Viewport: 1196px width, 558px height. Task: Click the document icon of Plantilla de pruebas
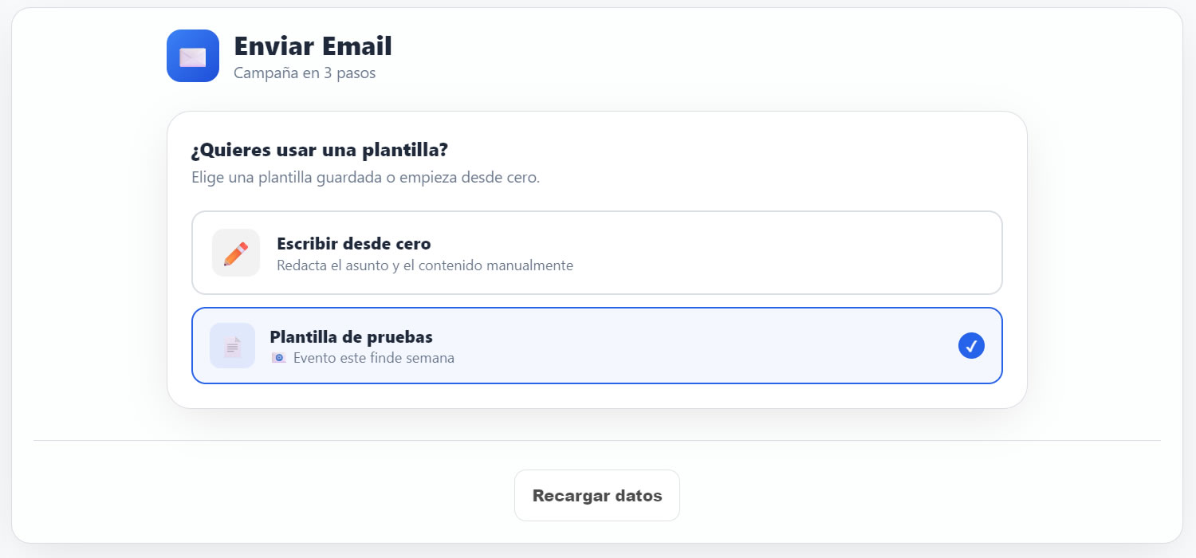pyautogui.click(x=232, y=345)
